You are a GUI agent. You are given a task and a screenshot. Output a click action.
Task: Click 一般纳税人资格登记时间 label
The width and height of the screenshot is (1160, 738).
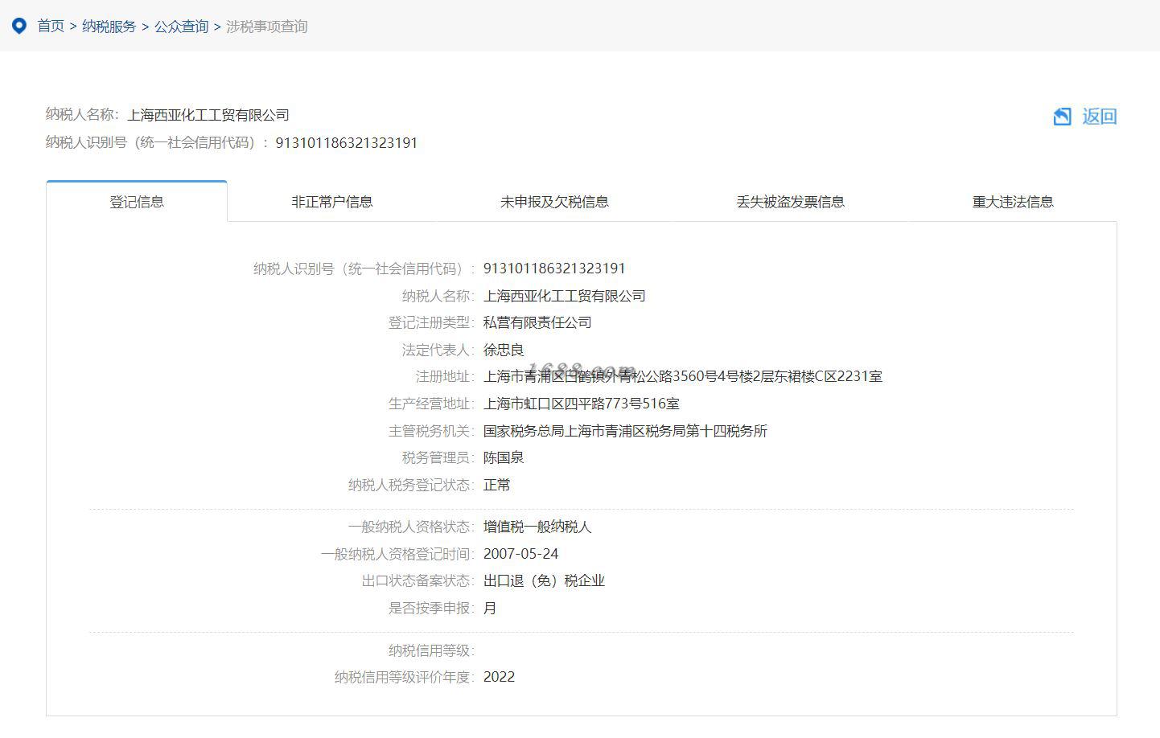tap(397, 554)
